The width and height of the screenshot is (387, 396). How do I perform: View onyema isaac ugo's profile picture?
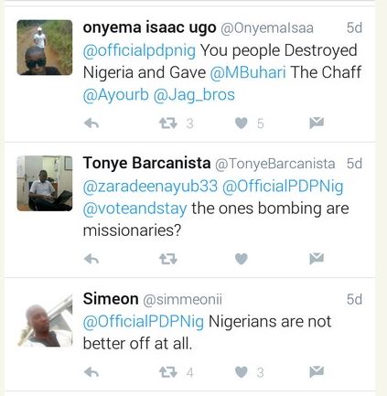tap(45, 48)
